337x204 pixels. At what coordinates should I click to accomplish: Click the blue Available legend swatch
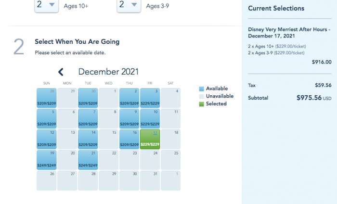[201, 89]
